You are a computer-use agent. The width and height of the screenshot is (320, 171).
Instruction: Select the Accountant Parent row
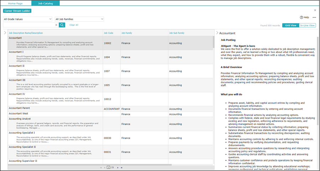click(x=110, y=109)
